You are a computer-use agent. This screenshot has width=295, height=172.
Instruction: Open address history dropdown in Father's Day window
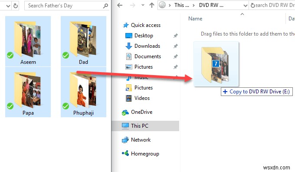8,6
